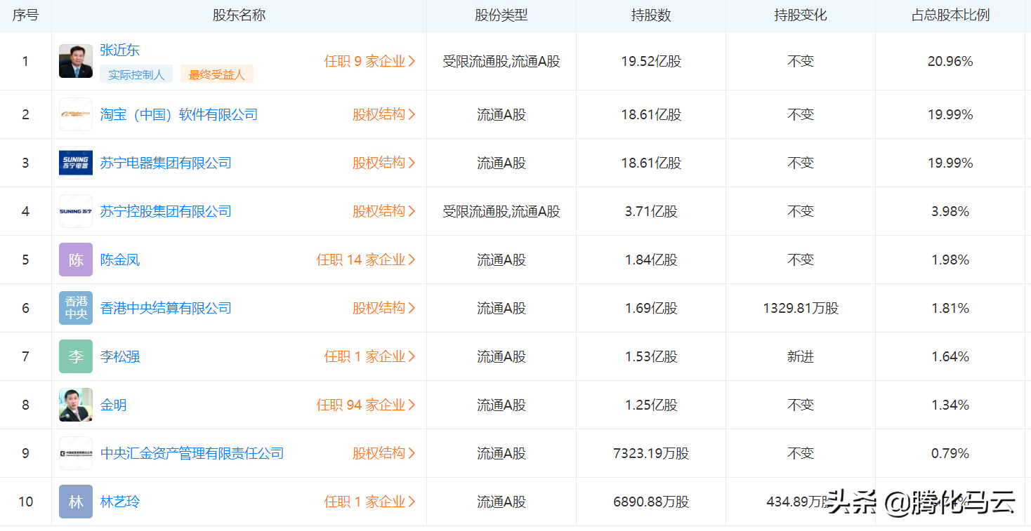Viewport: 1031px width, 531px height.
Task: Click the 占总股本比例 column header
Action: point(950,15)
